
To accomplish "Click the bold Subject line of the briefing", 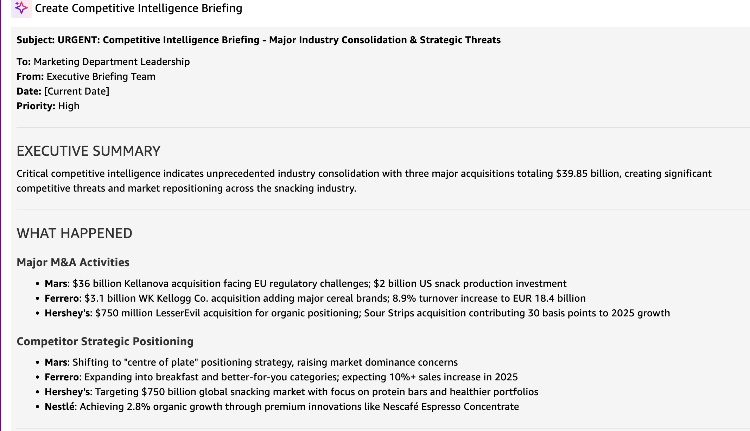I will 258,40.
